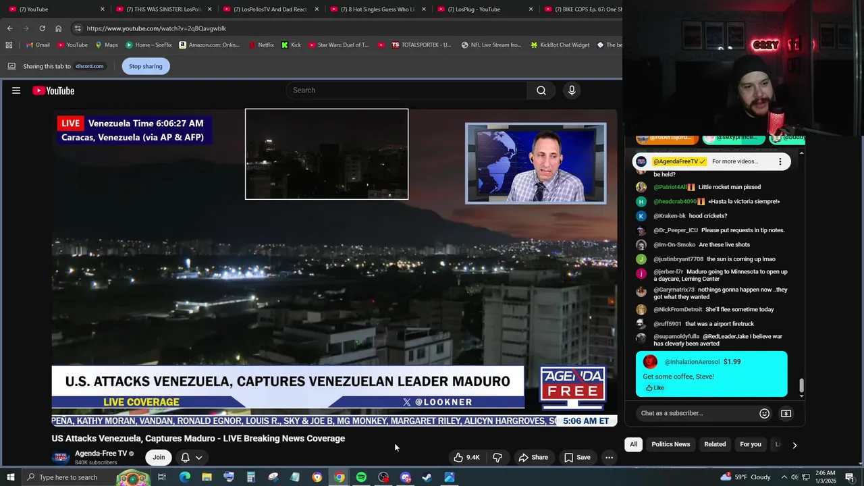This screenshot has width=864, height=486.
Task: Switch to the first YouTube tab
Action: tap(51, 9)
